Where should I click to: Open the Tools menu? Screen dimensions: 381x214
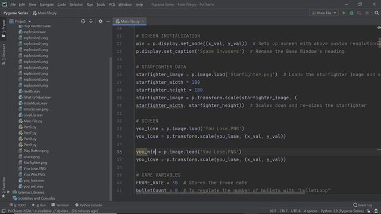click(101, 5)
